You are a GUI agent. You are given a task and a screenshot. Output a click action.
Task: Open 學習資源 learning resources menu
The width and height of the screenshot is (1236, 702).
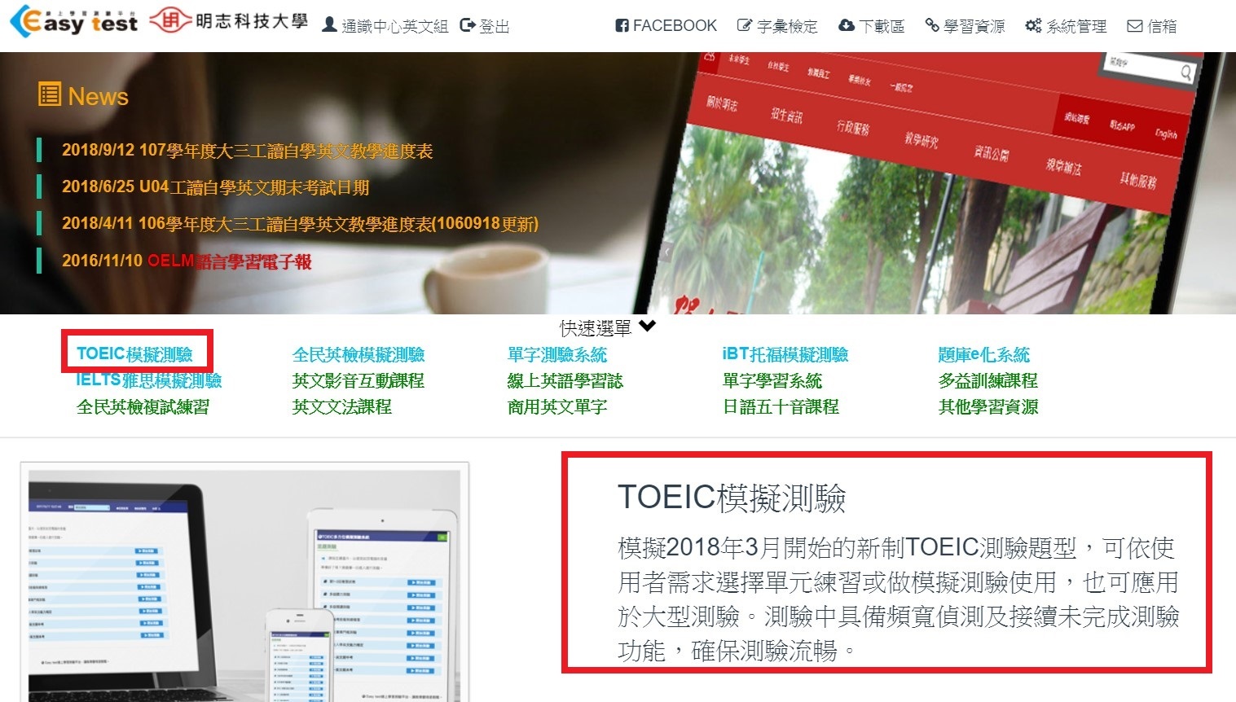(965, 26)
